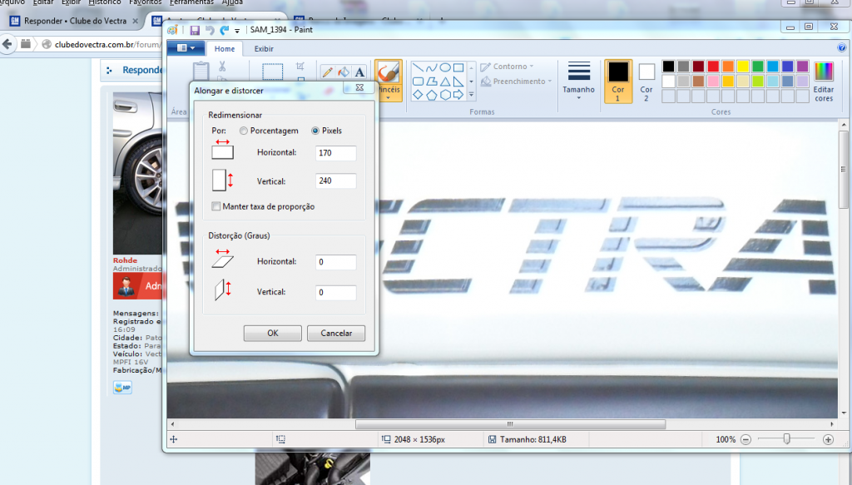Switch to the Exibir ribbon tab
Screen dimensions: 852x485
pyautogui.click(x=264, y=49)
